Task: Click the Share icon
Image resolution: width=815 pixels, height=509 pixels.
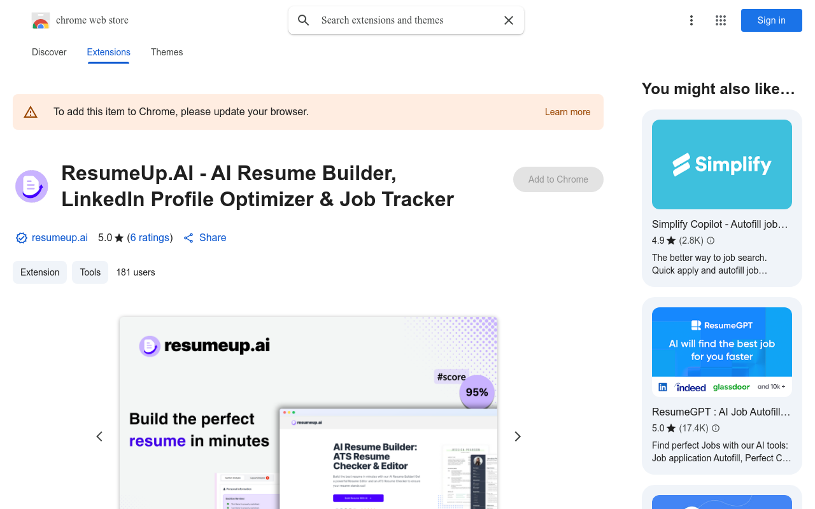Action: pos(188,238)
